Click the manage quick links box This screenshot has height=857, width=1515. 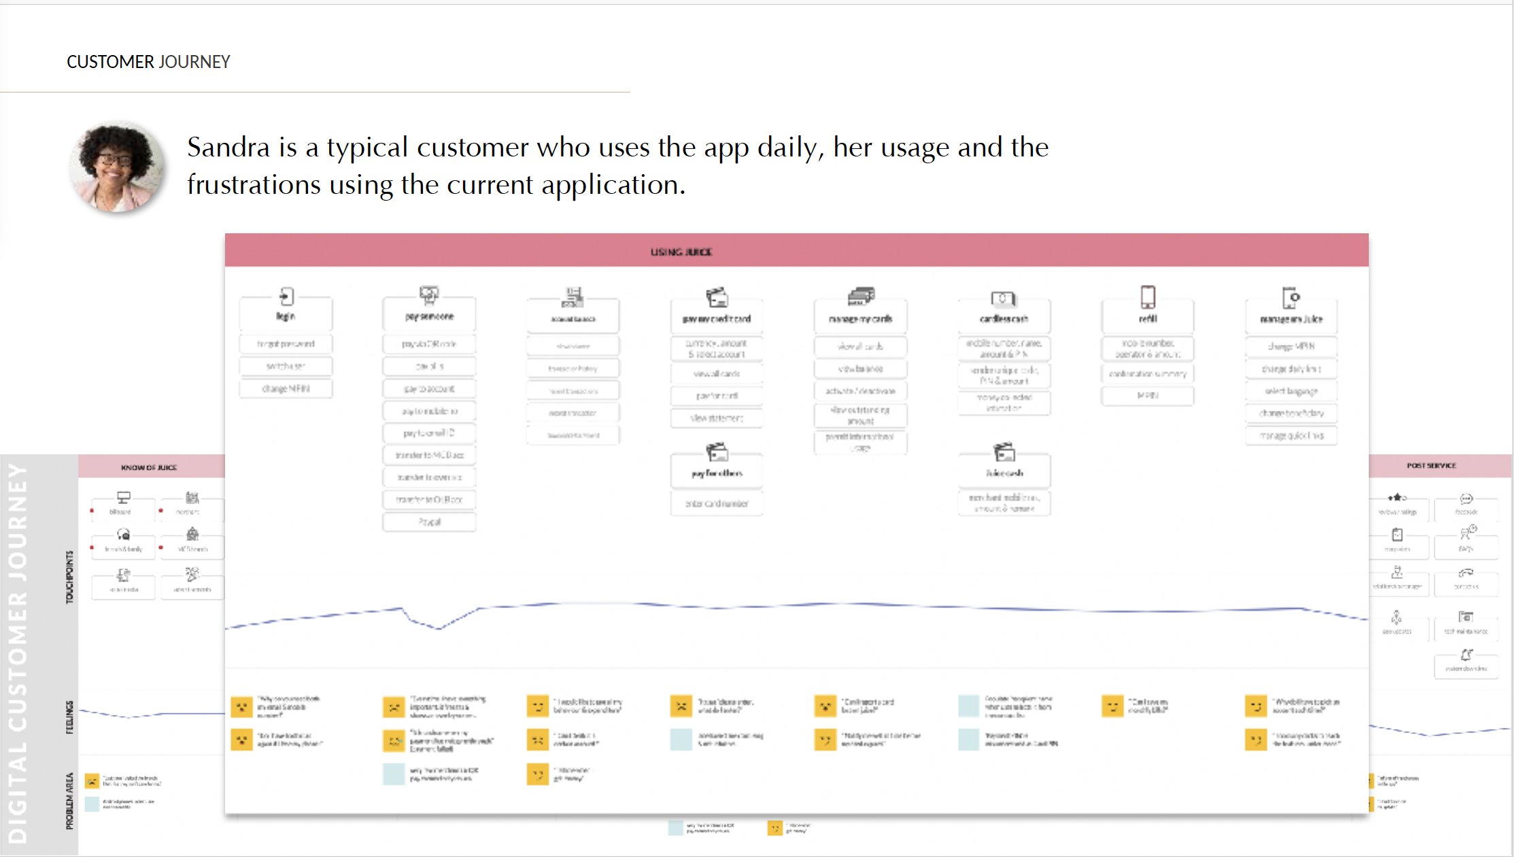[x=1291, y=436]
